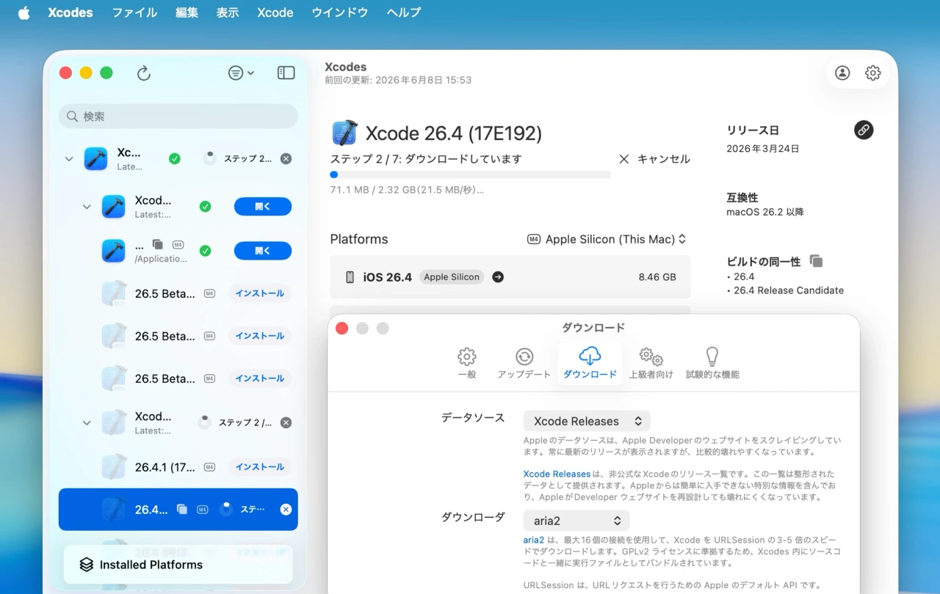Click the 8.46 GB size value
Screen dimensions: 940x594
point(657,277)
